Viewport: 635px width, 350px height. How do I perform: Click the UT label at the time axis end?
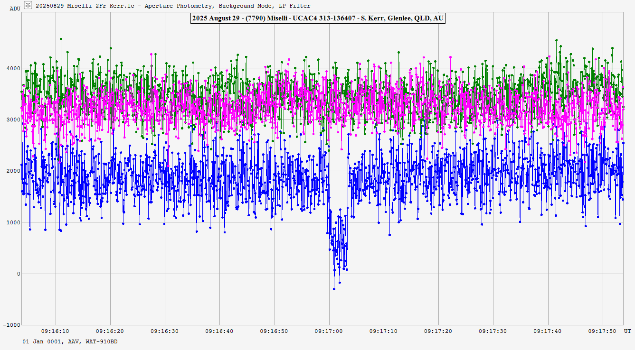[627, 331]
